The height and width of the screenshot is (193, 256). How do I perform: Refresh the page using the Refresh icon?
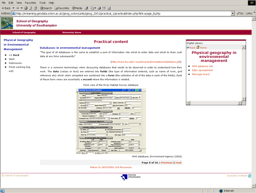pos(30,8)
